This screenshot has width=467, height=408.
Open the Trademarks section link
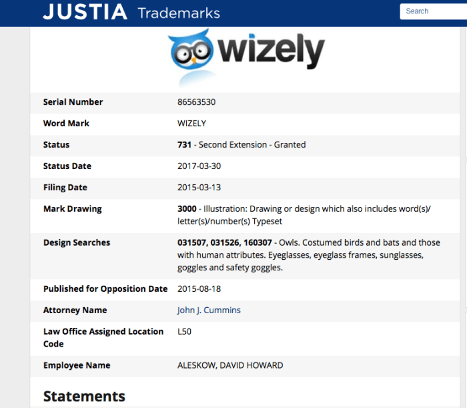[178, 13]
